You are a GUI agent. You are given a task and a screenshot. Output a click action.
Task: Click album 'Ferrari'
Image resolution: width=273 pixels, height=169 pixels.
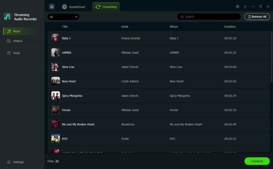pyautogui.click(x=174, y=110)
